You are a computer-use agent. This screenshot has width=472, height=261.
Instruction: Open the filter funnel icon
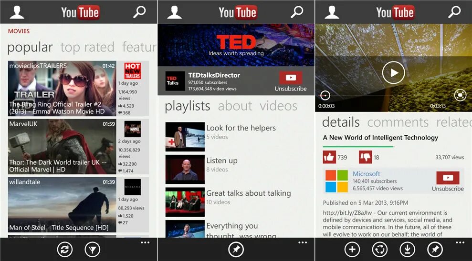93,249
